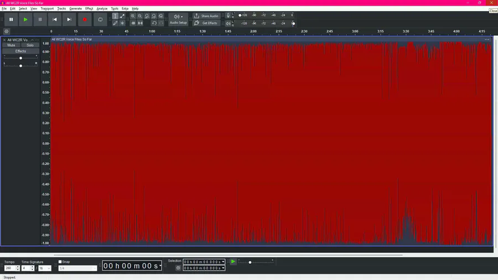Start playback with the green Play button
498x280 pixels.
pos(25,19)
